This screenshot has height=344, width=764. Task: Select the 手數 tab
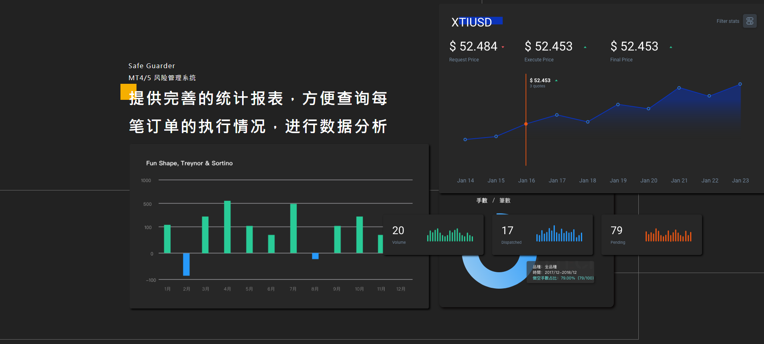click(x=482, y=200)
